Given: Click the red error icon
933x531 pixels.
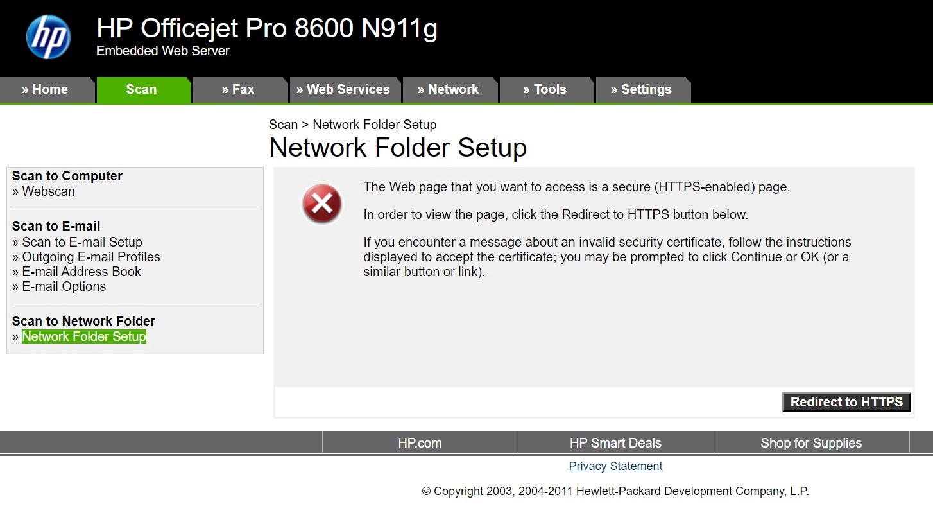Looking at the screenshot, I should point(321,204).
